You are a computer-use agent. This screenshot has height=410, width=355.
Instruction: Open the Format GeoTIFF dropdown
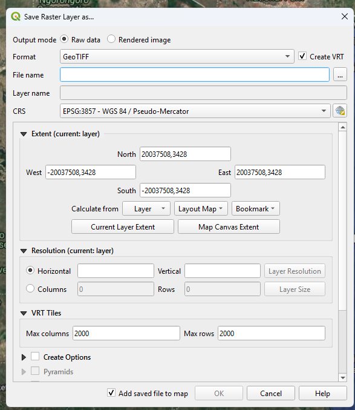click(177, 56)
